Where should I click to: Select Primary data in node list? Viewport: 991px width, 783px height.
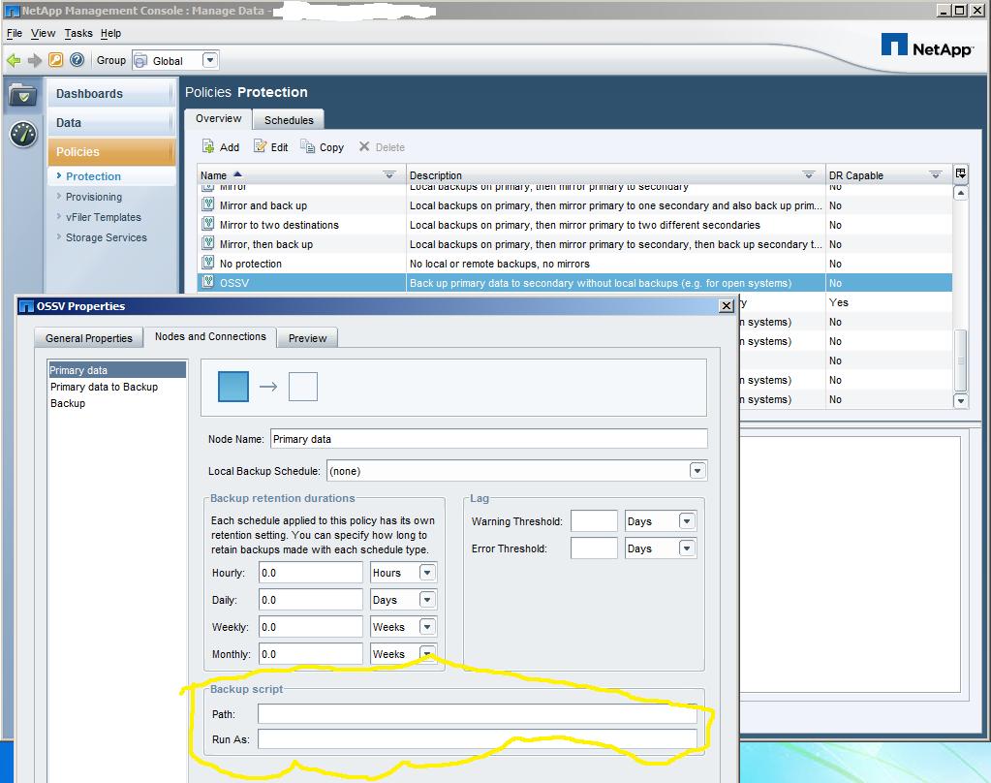tap(117, 370)
